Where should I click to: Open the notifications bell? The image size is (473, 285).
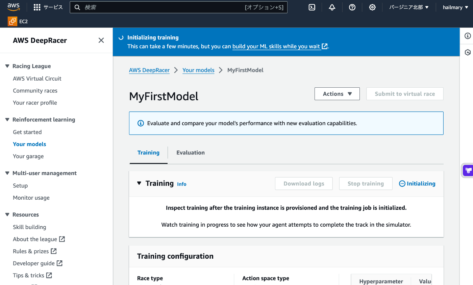point(332,7)
